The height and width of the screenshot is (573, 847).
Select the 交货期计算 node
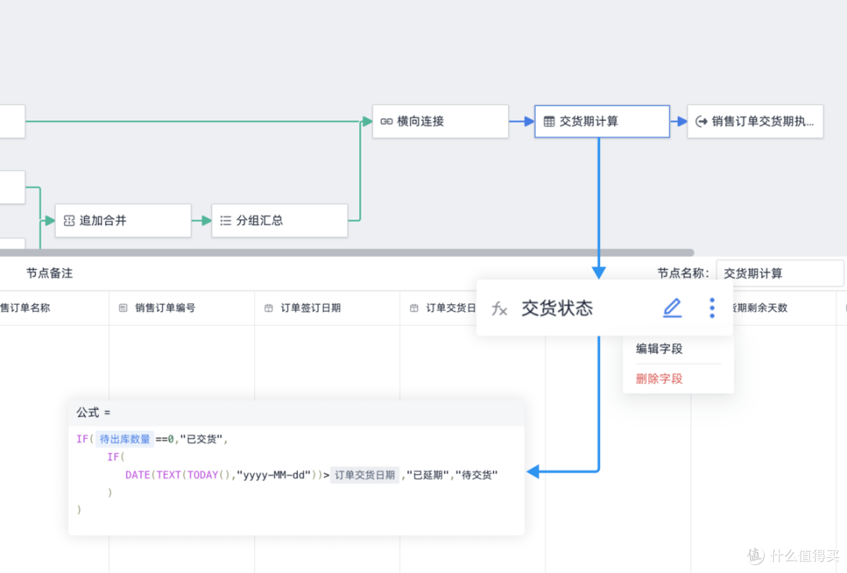(x=602, y=121)
